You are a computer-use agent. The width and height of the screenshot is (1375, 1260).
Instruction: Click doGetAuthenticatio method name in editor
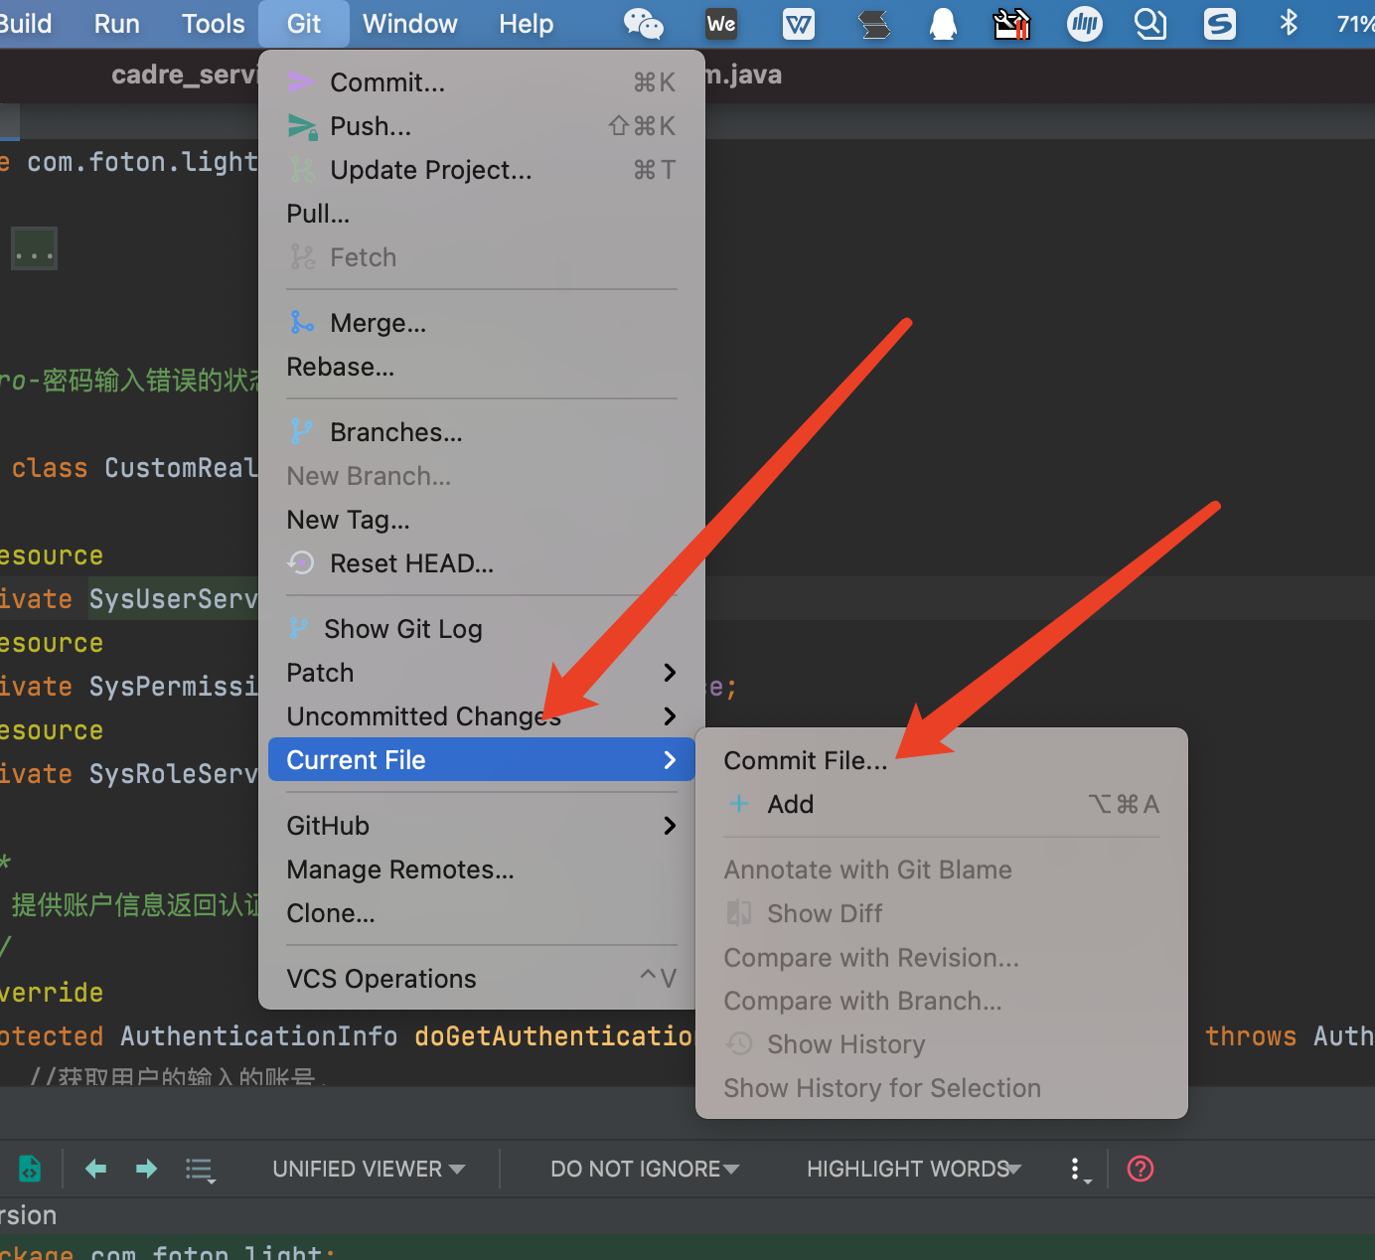point(552,1035)
